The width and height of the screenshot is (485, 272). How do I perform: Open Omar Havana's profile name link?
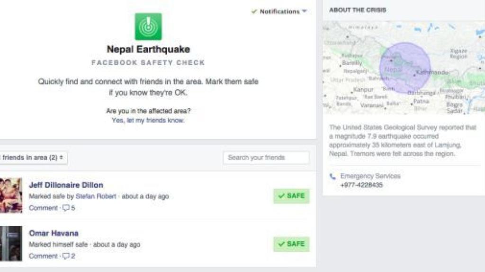pos(54,233)
